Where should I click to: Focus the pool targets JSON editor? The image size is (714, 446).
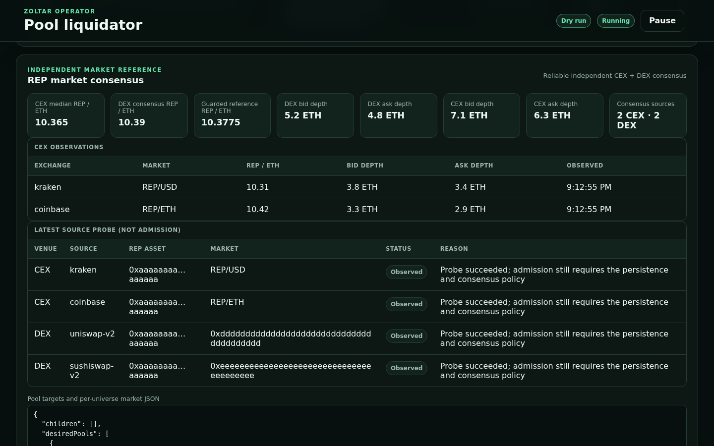click(x=357, y=426)
